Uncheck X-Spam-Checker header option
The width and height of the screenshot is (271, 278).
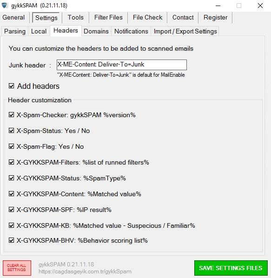pos(11,115)
